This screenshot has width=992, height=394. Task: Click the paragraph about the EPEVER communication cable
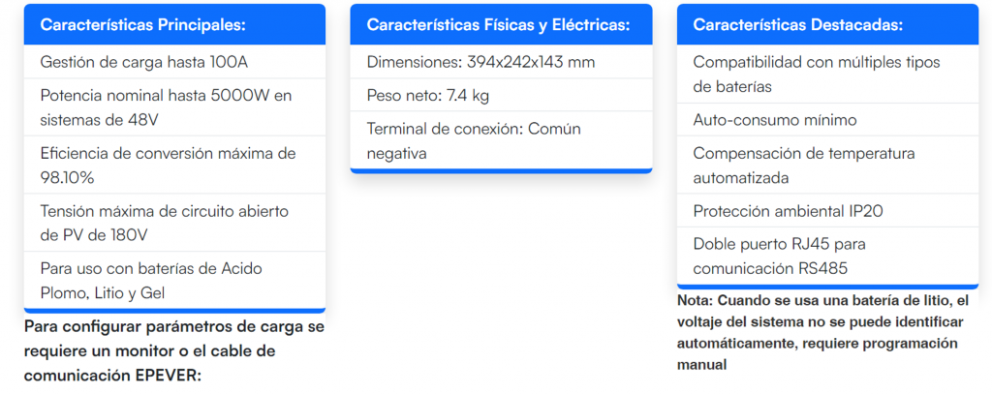(174, 350)
